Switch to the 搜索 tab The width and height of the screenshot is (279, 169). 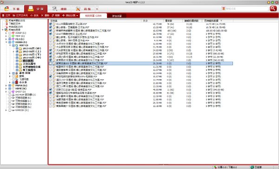(x=60, y=9)
